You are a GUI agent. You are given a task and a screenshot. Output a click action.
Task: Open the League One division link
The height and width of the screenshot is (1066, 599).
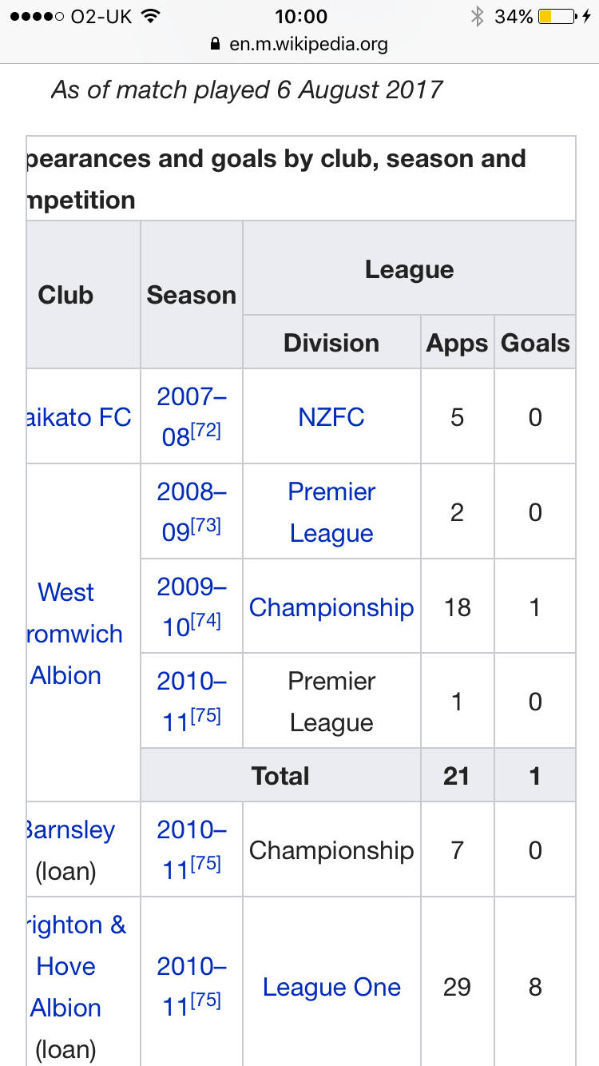click(x=331, y=987)
